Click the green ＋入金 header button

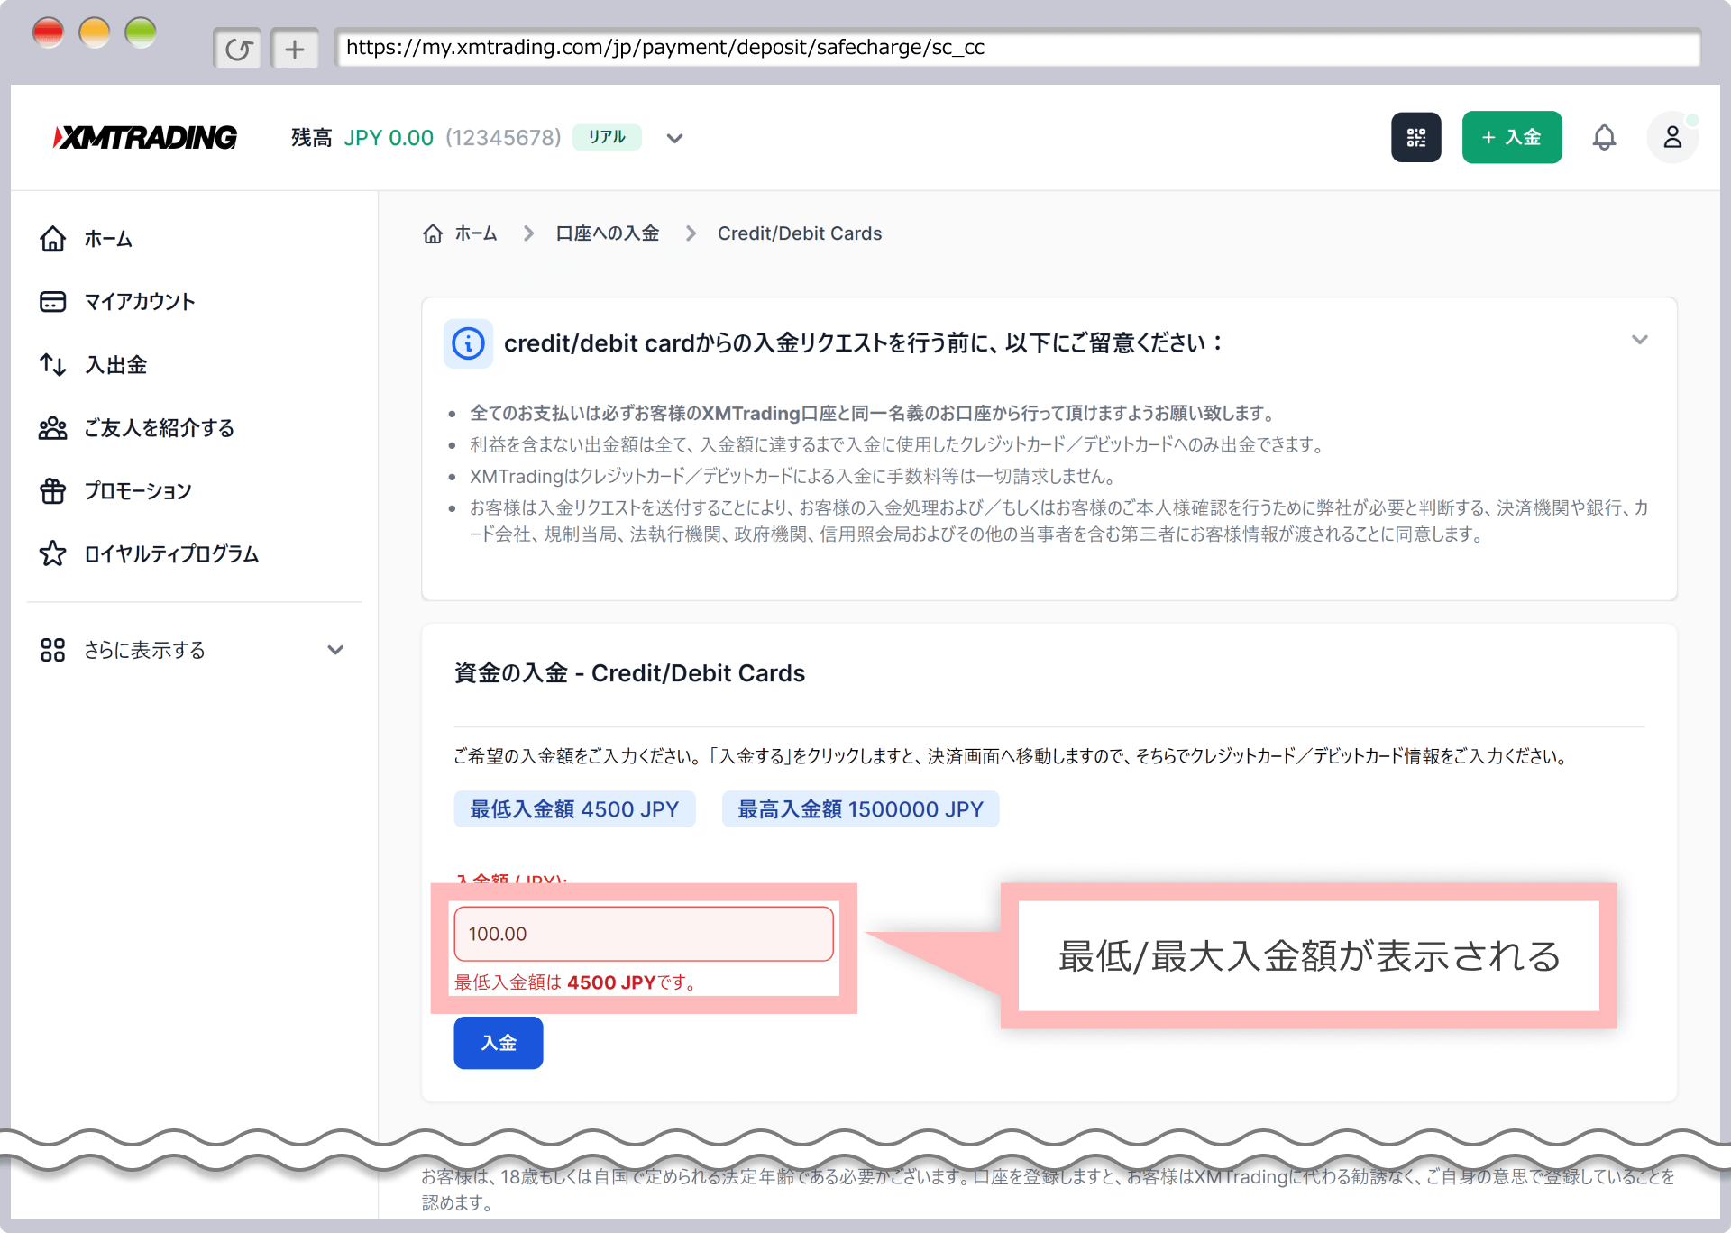pos(1512,137)
